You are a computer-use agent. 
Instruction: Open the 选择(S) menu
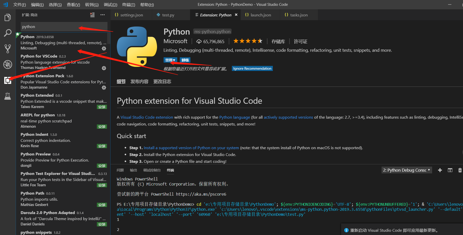point(55,5)
